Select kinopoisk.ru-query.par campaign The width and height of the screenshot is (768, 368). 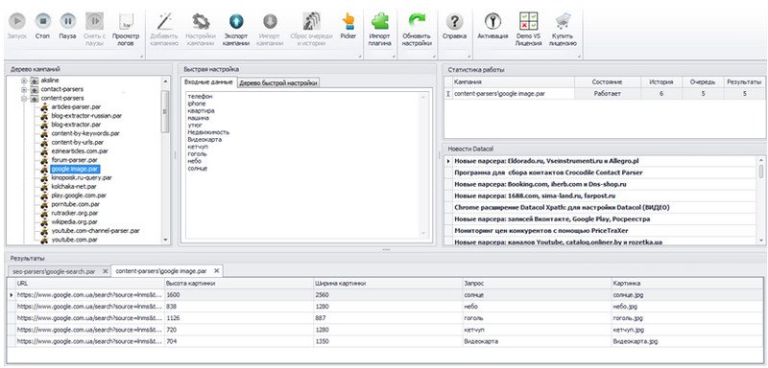click(82, 178)
